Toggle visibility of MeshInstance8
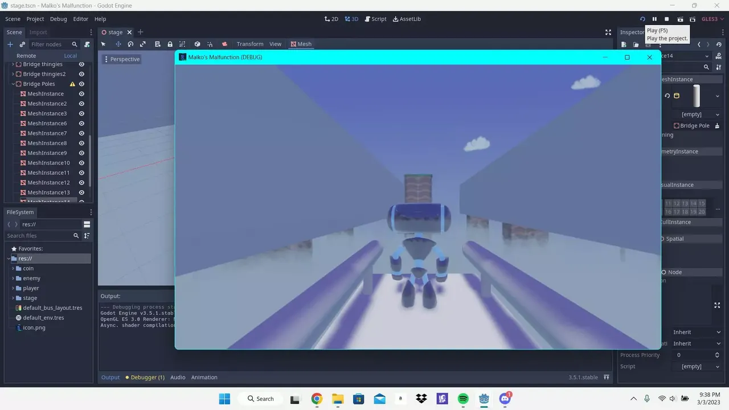 click(x=81, y=143)
